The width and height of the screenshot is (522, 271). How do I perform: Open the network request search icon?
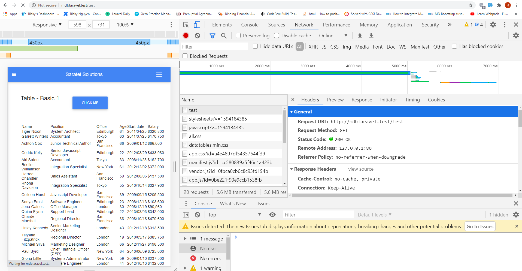(224, 35)
